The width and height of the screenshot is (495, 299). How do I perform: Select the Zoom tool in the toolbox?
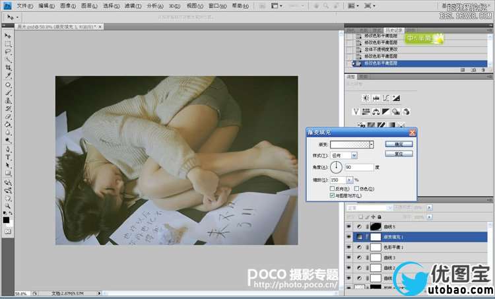click(7, 207)
